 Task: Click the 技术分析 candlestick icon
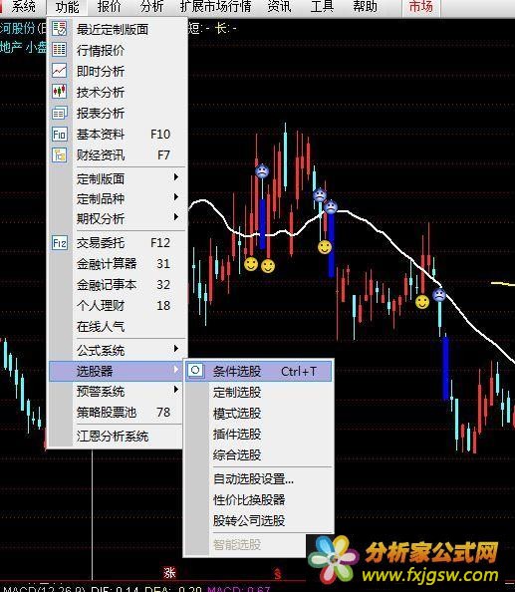tap(59, 92)
